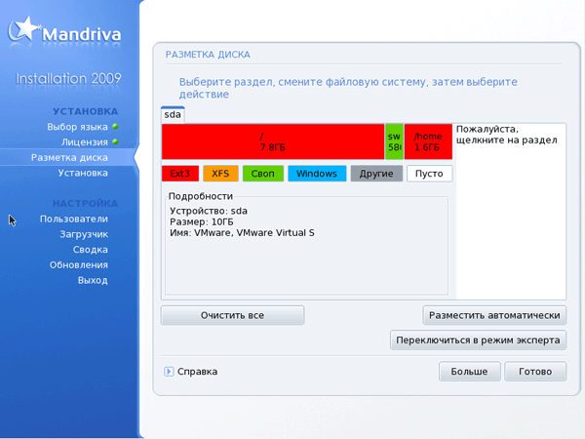Click the Пожалуйста, щелкните на раздел hint
Viewport: 585px width, 439px height.
pyautogui.click(x=506, y=135)
